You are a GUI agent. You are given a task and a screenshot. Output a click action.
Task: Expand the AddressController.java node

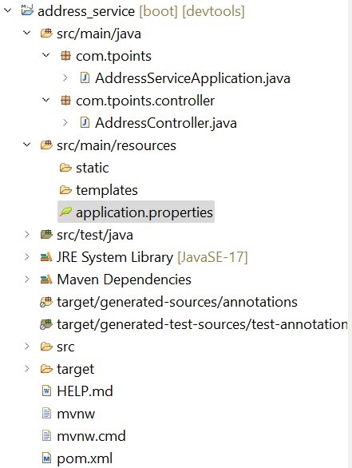pyautogui.click(x=65, y=122)
